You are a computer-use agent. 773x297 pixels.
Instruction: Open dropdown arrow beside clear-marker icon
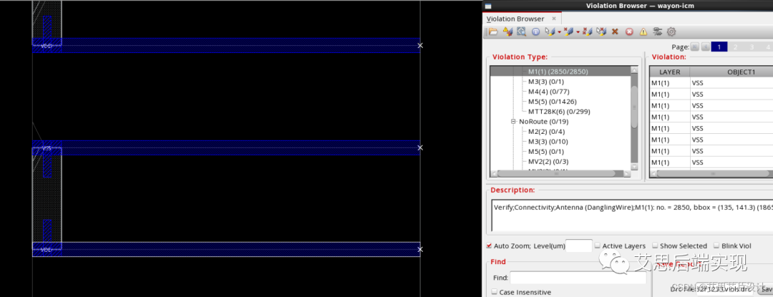(x=578, y=32)
